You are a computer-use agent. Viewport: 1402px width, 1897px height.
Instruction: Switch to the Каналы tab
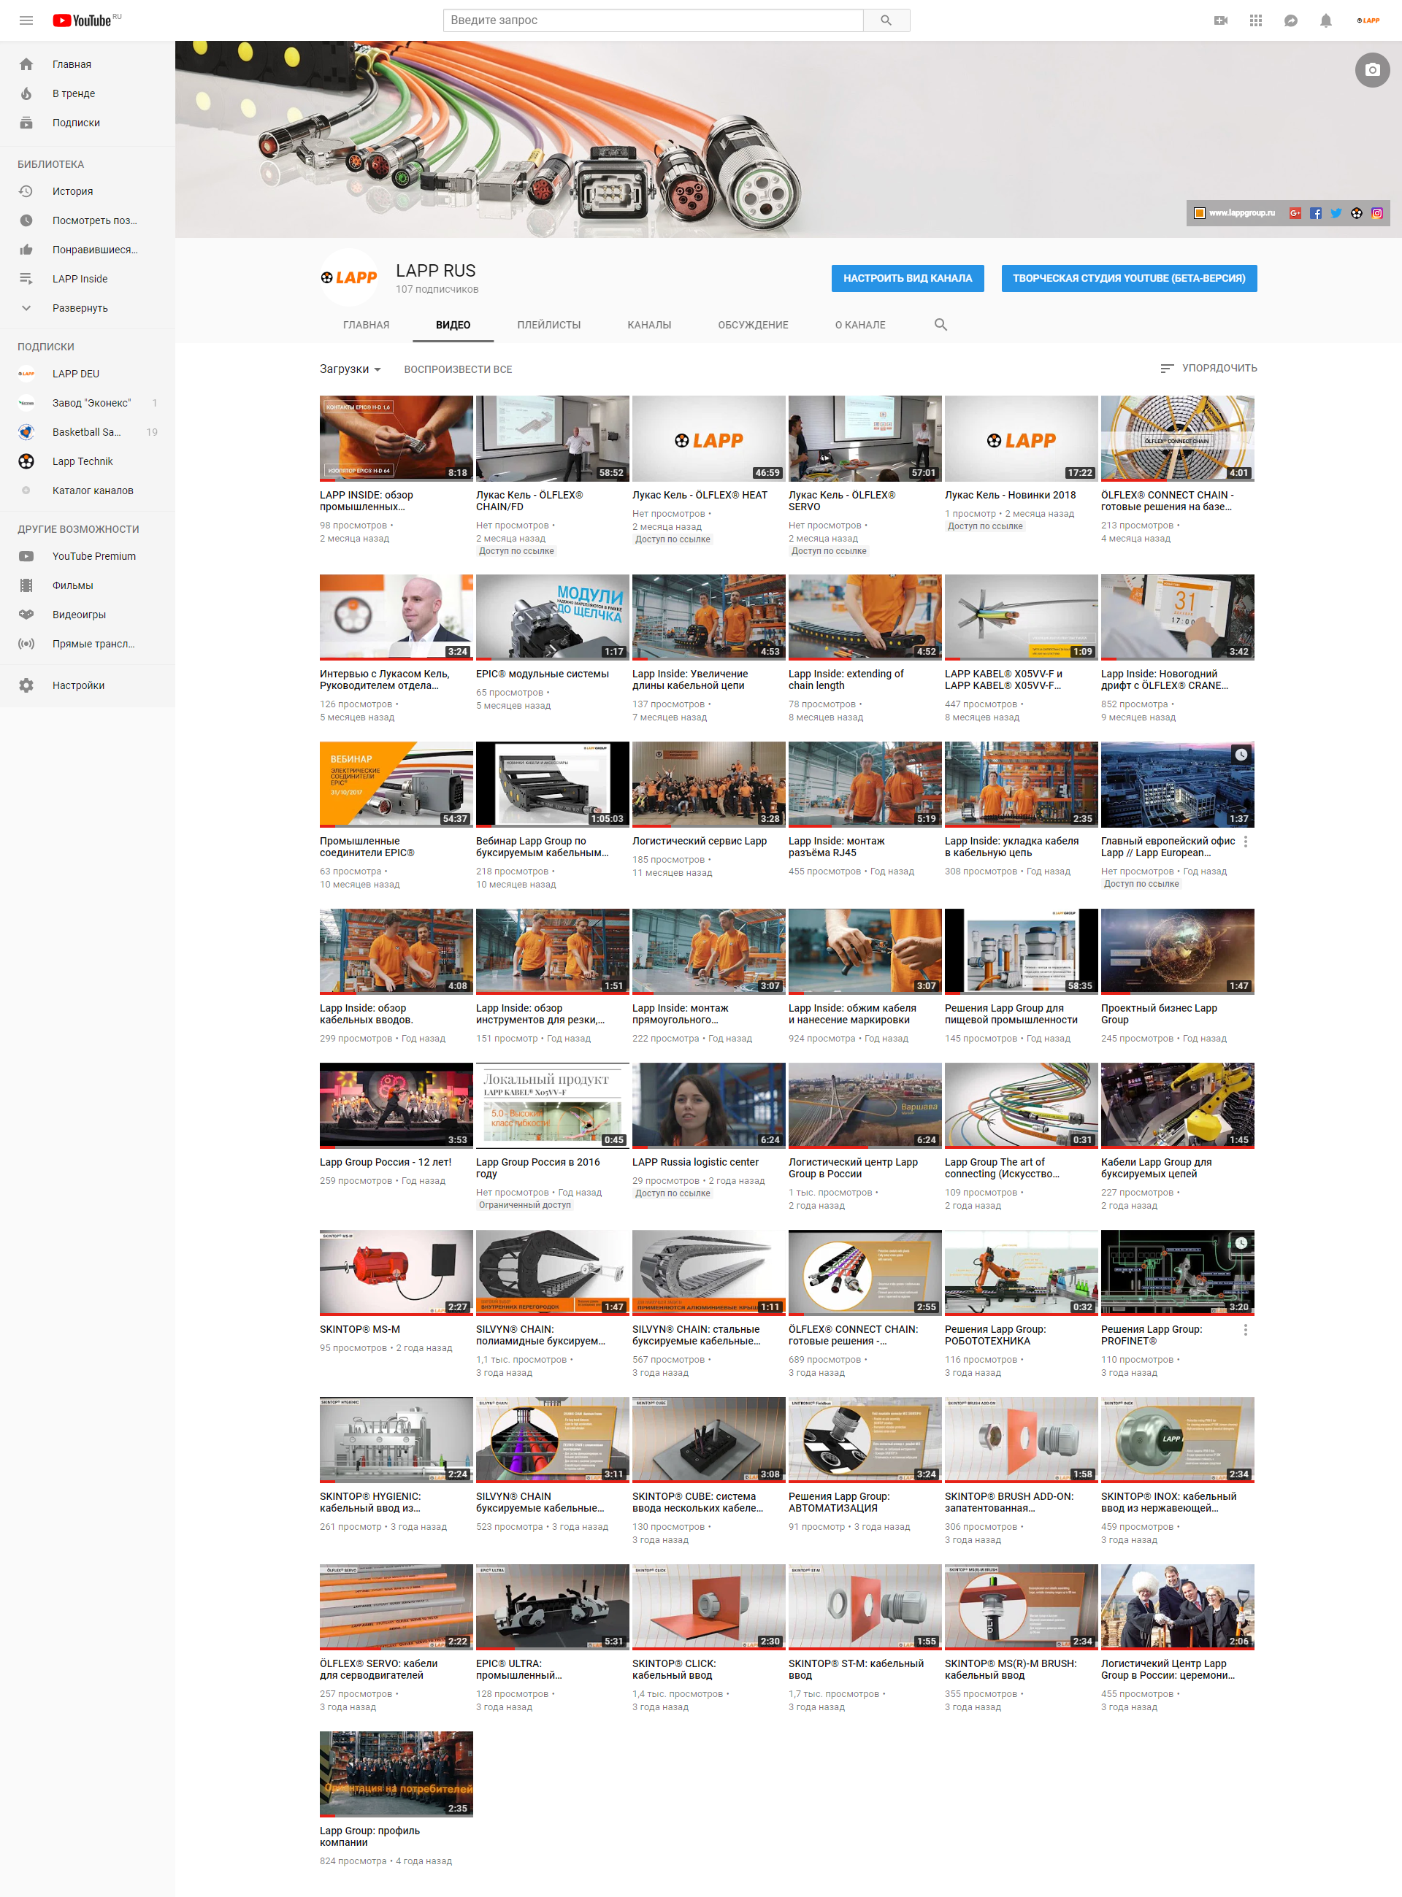[x=649, y=325]
